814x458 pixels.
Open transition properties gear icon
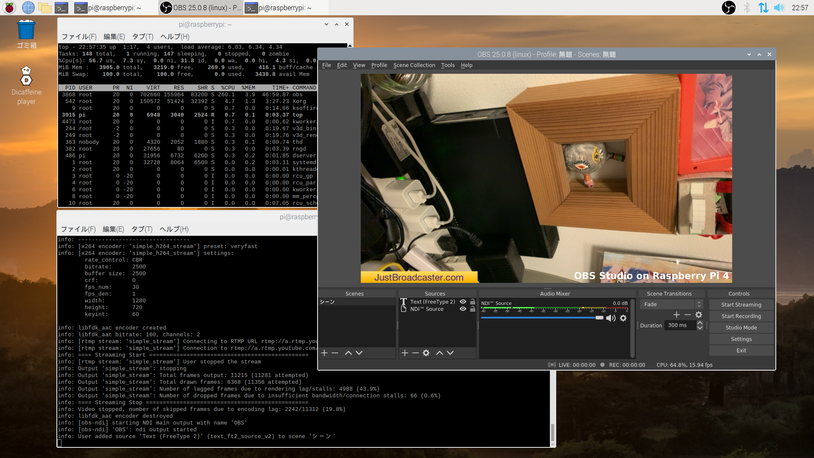coord(699,315)
